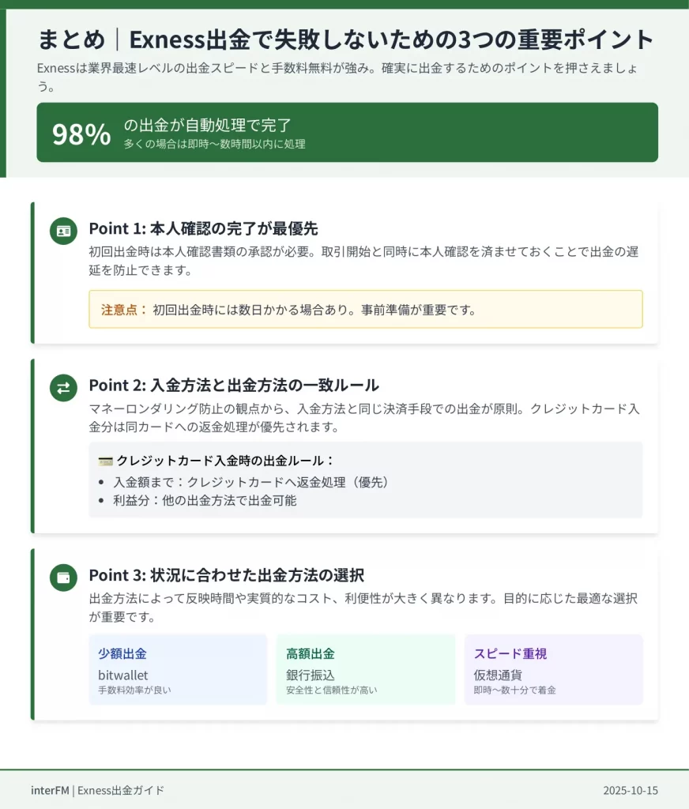
Task: Select the 98% statistic figure
Action: [x=81, y=134]
